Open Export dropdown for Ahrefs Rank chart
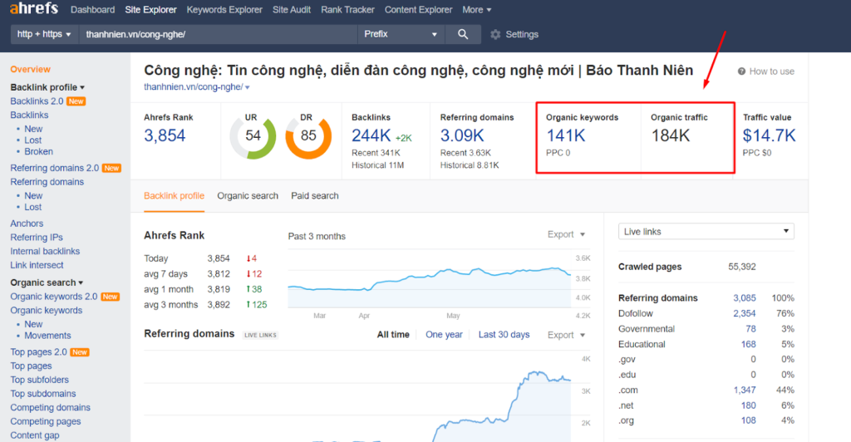The image size is (851, 442). click(566, 234)
